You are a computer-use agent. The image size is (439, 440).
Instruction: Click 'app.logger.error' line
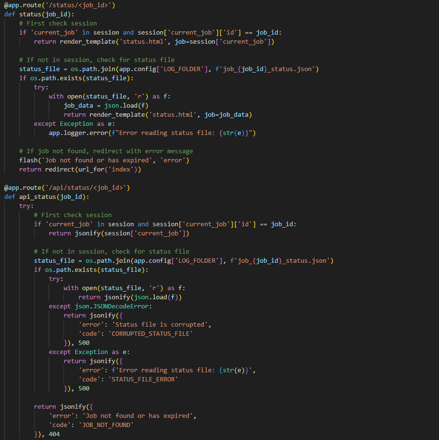[x=152, y=133]
